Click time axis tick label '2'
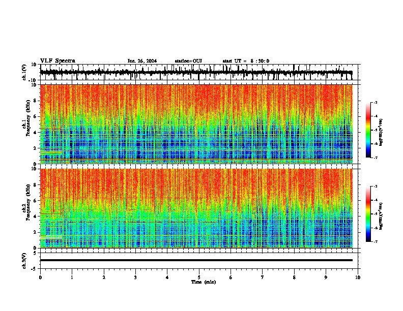403x311 pixels. 104,277
